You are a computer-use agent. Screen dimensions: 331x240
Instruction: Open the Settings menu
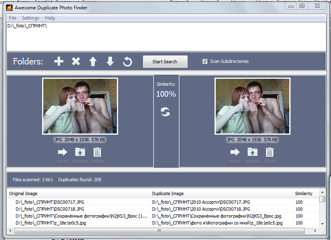coord(31,18)
